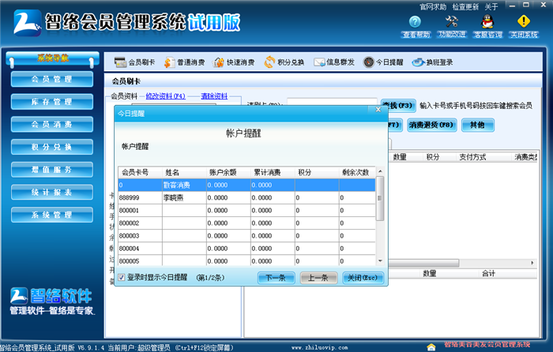
Task: Select row with card number 800003
Action: tap(246, 236)
